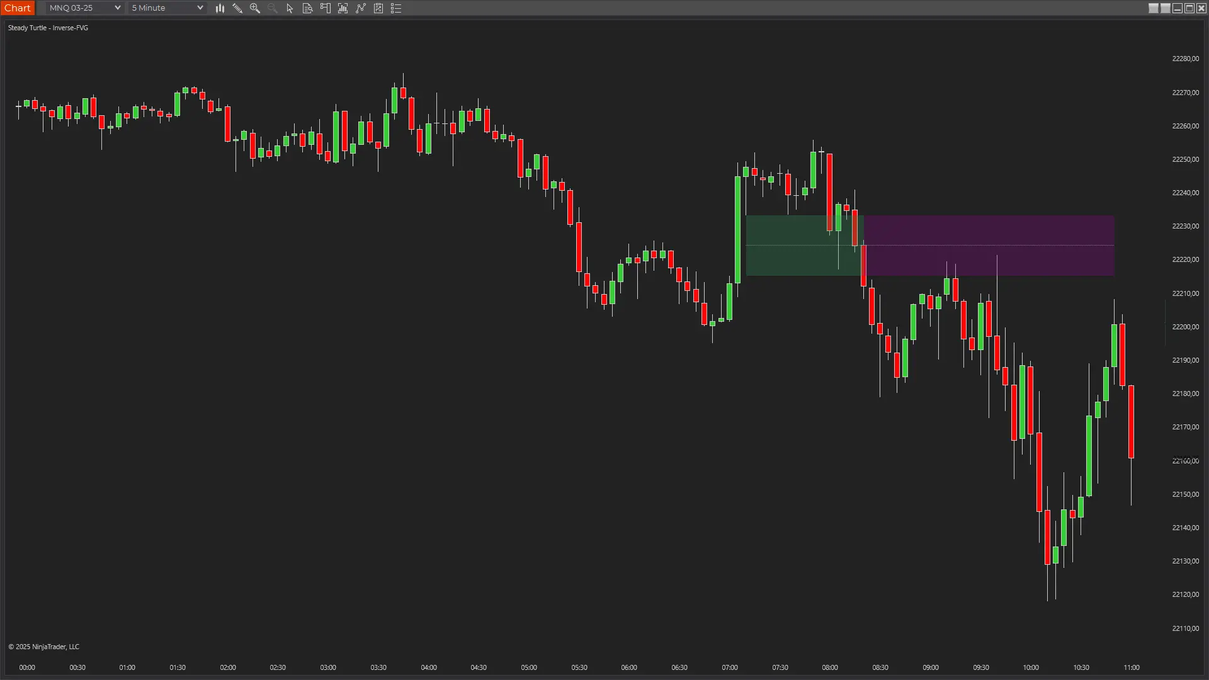Click the greyed zoom out magnifier

273,8
